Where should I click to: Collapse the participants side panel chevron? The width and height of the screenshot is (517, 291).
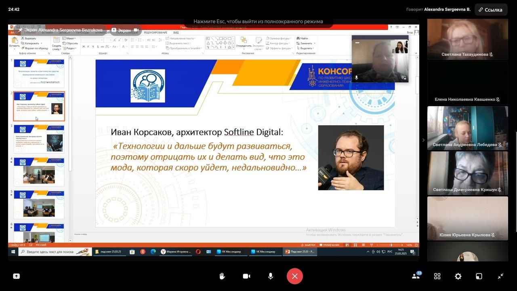(x=423, y=140)
